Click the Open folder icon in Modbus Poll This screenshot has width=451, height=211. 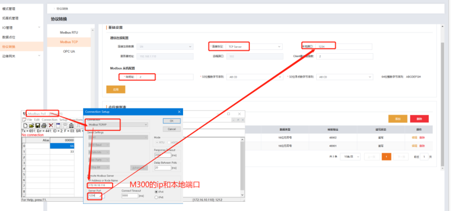pos(32,125)
